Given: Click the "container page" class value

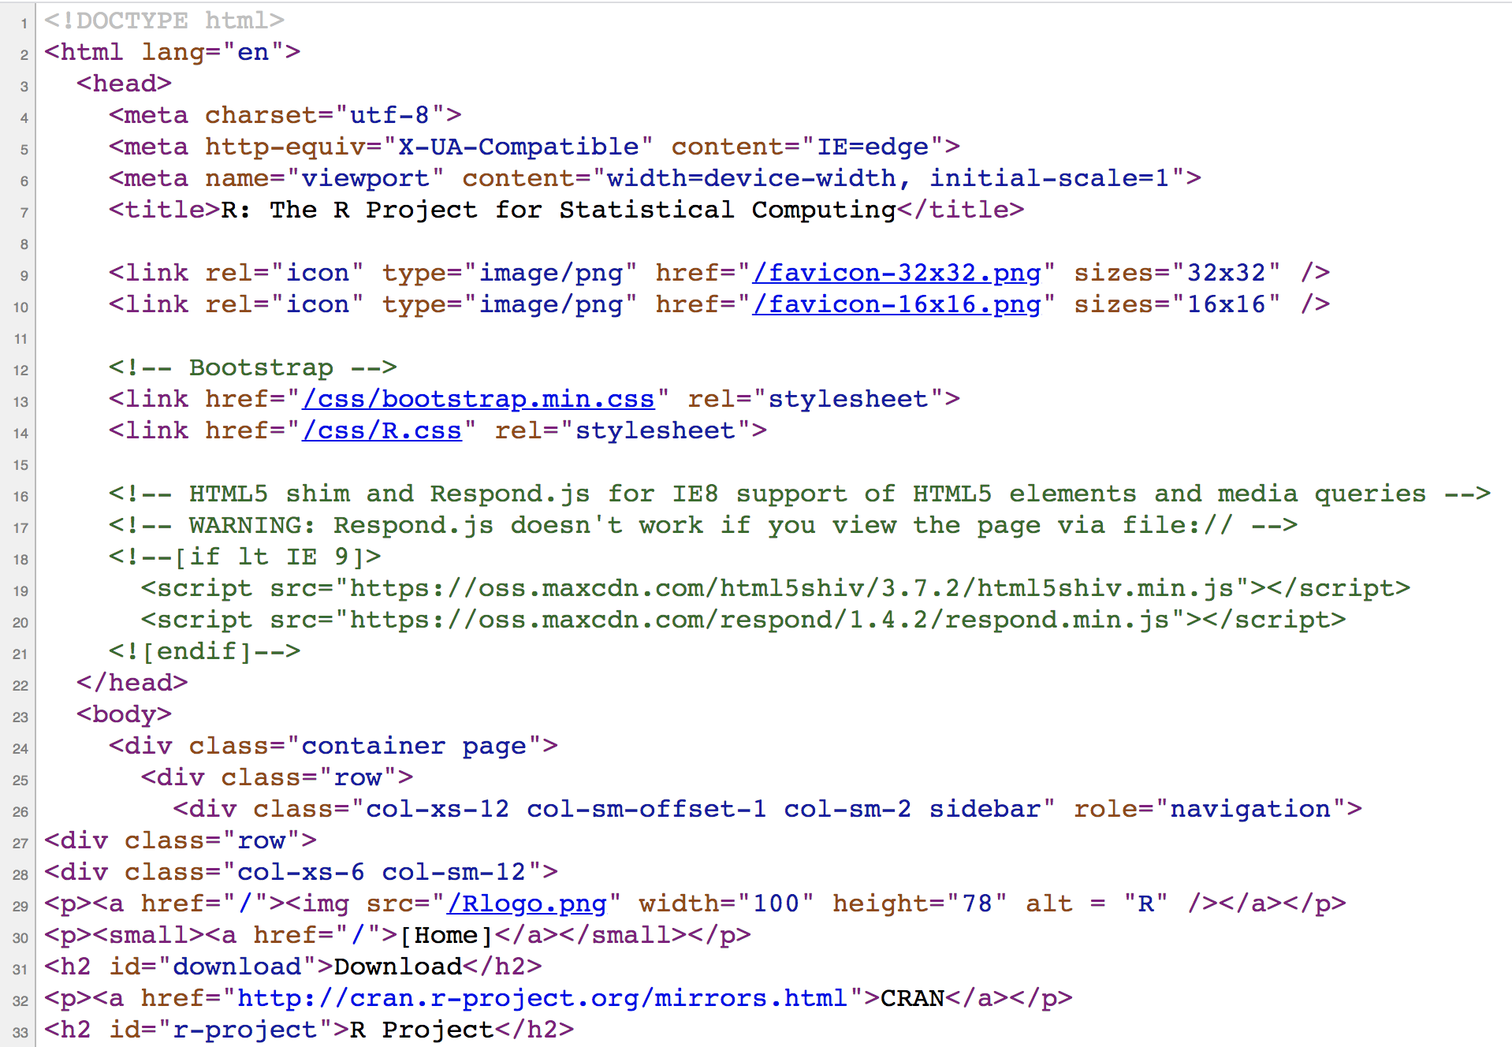Looking at the screenshot, I should point(414,746).
